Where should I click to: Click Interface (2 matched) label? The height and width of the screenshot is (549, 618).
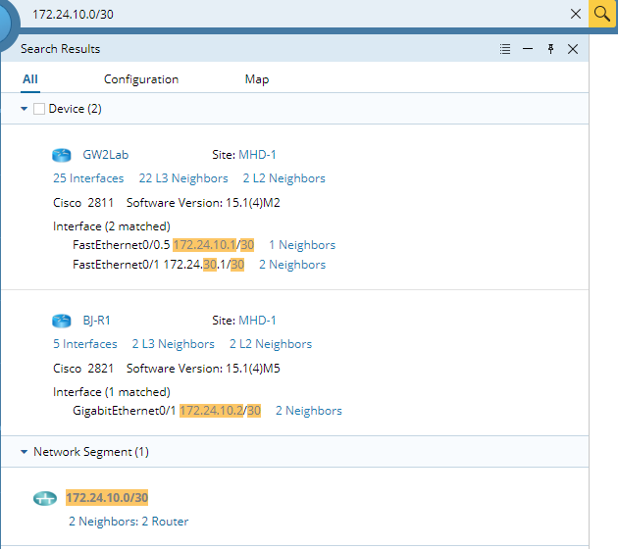tap(112, 226)
